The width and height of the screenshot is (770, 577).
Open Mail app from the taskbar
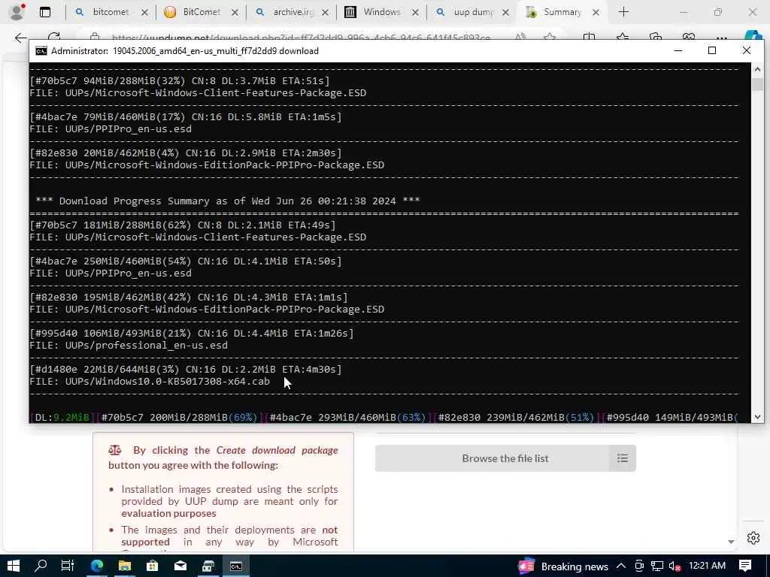pyautogui.click(x=180, y=566)
